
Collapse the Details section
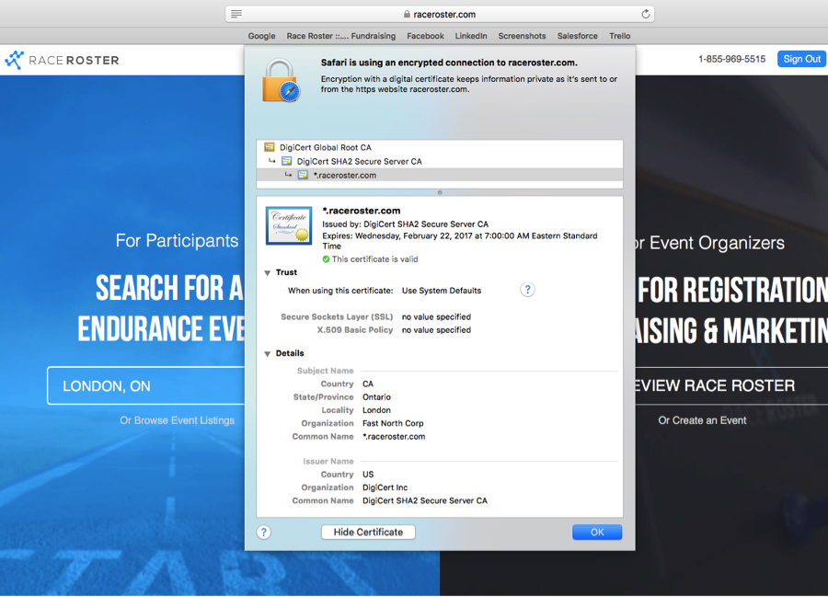tap(268, 354)
